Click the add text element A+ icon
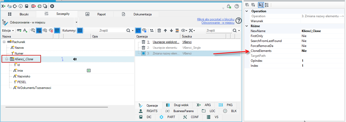This screenshot has width=346, height=122. point(25,31)
